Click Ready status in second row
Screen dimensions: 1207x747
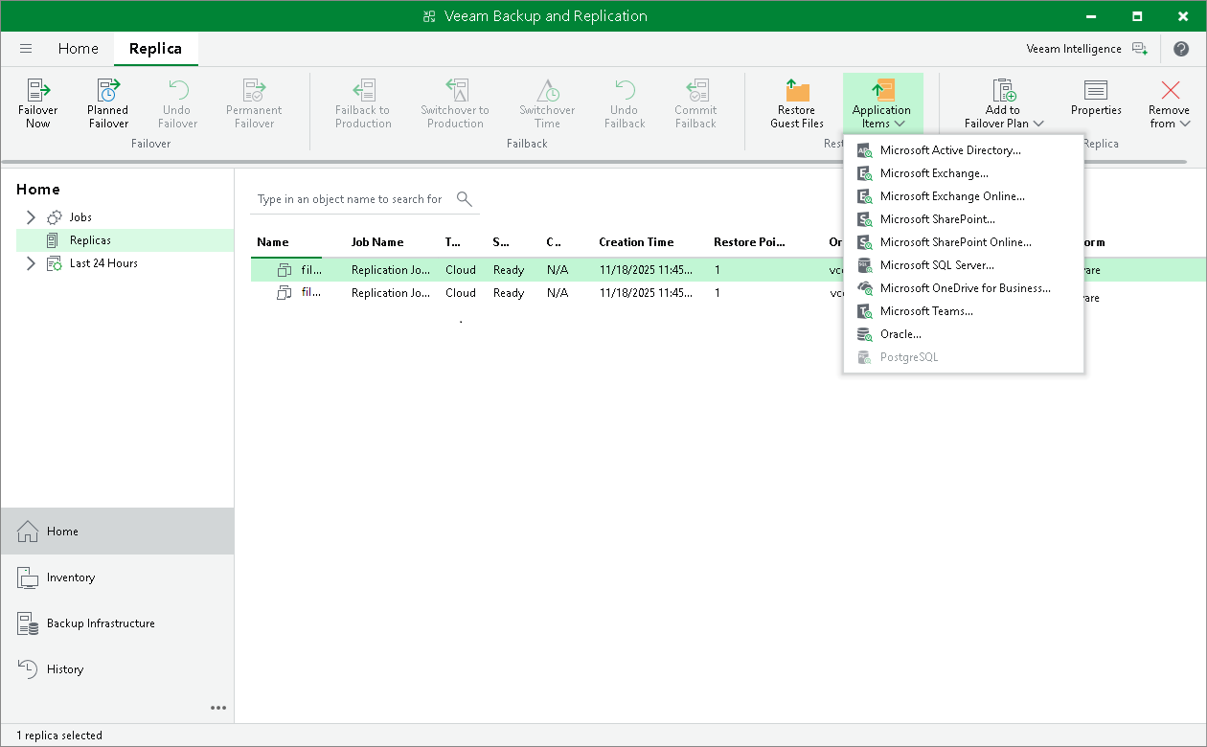coord(509,293)
